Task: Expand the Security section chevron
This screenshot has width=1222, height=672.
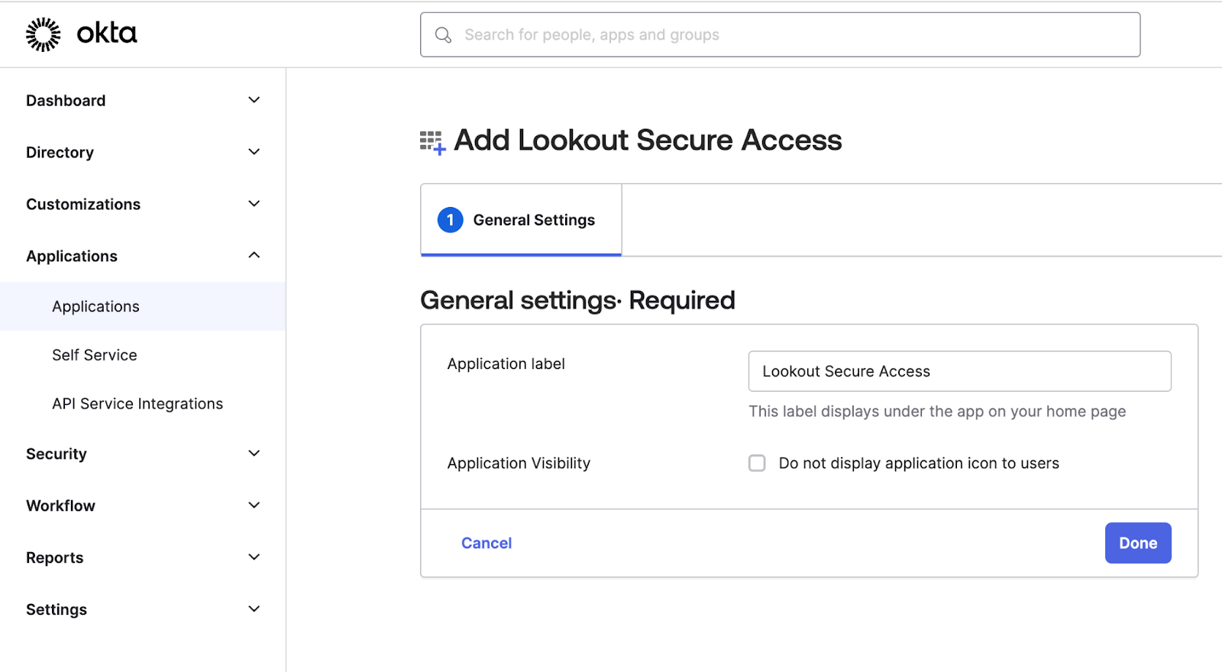Action: pyautogui.click(x=254, y=454)
